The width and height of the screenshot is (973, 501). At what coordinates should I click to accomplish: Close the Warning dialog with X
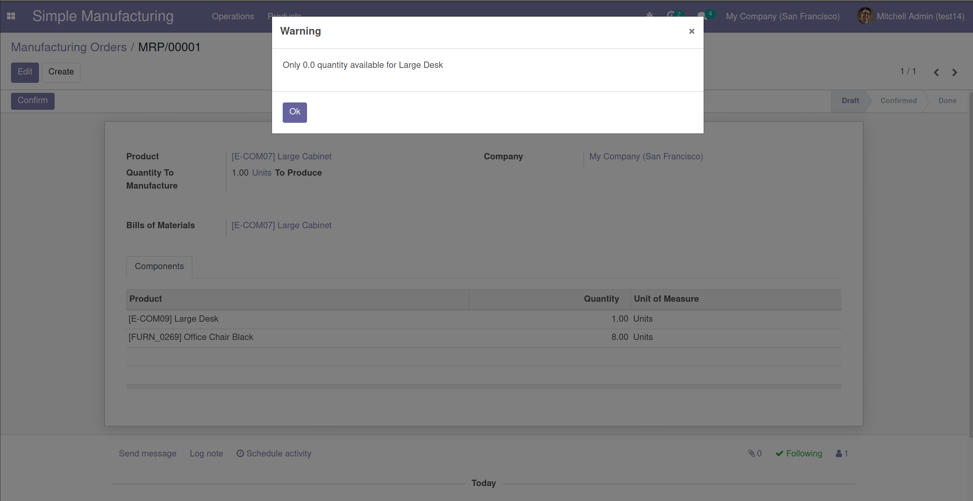pyautogui.click(x=691, y=31)
